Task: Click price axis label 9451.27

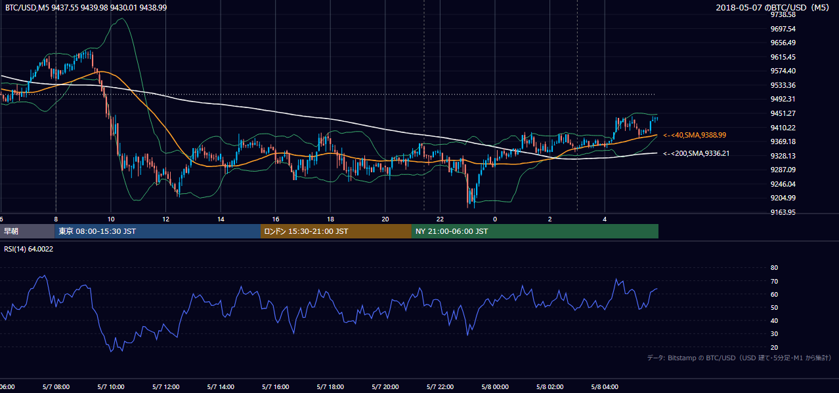Action: 783,113
